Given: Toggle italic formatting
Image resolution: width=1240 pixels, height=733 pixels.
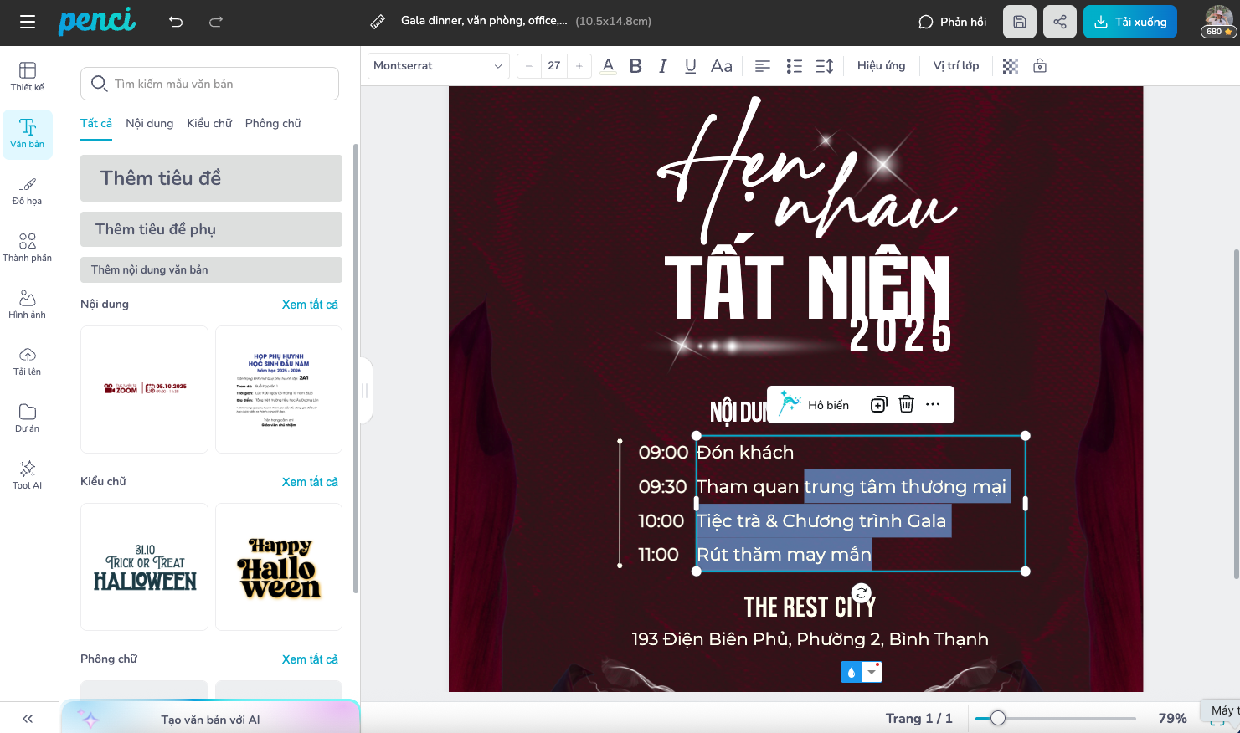Looking at the screenshot, I should pyautogui.click(x=662, y=66).
